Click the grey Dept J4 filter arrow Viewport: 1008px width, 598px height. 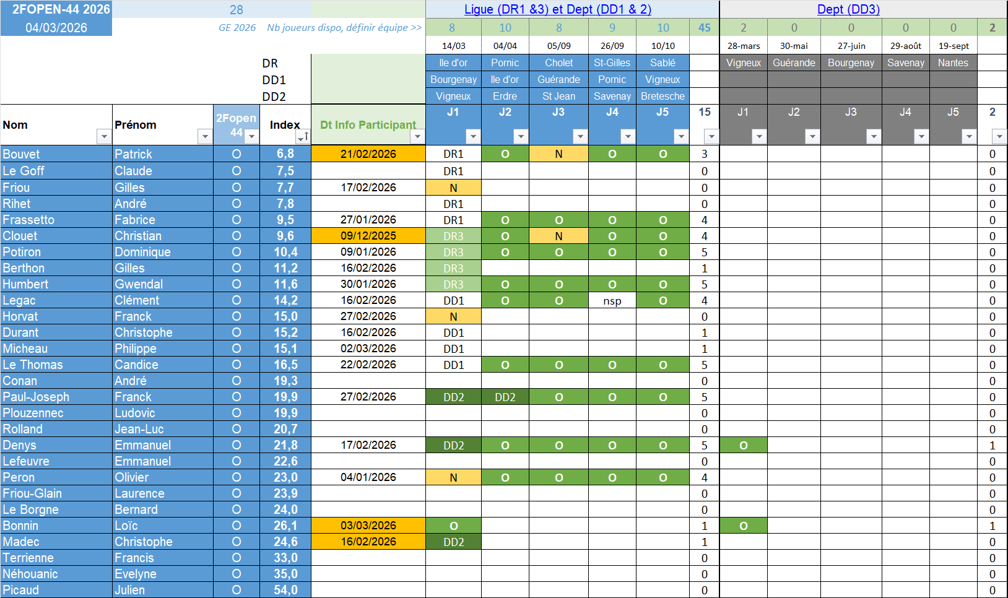pyautogui.click(x=921, y=136)
